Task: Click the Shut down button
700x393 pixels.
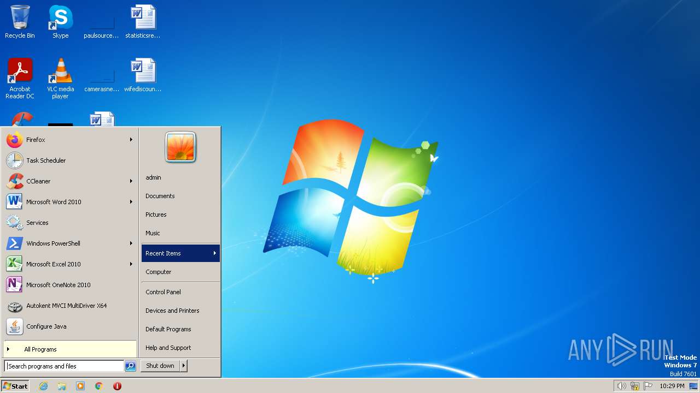Action: click(160, 366)
